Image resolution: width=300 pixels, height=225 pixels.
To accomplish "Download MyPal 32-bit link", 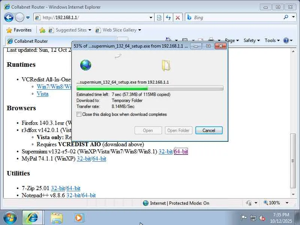I will pyautogui.click(x=84, y=159).
